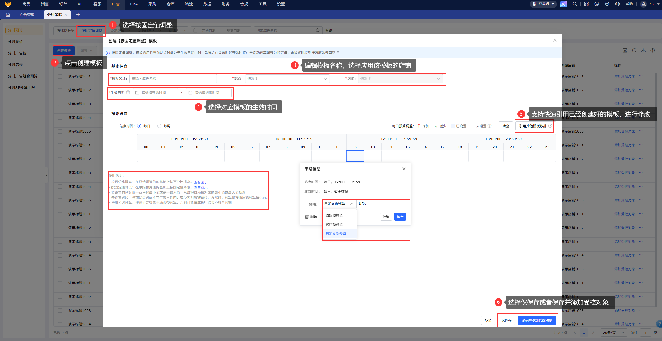The image size is (662, 341).
Task: Select 分时竞价 in the left sidebar
Action: 15,41
